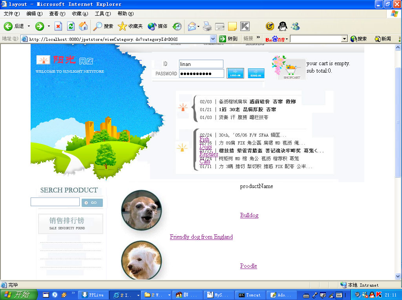Click the yellow circular toolbar icon
The height and width of the screenshot is (300, 402).
click(x=270, y=26)
